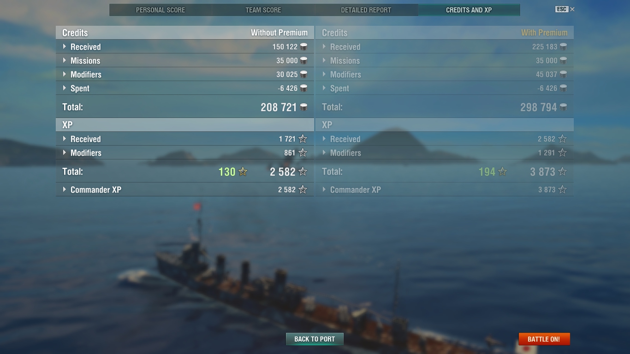Click the coin icon next to total 208 721
This screenshot has width=630, height=354.
pos(303,107)
